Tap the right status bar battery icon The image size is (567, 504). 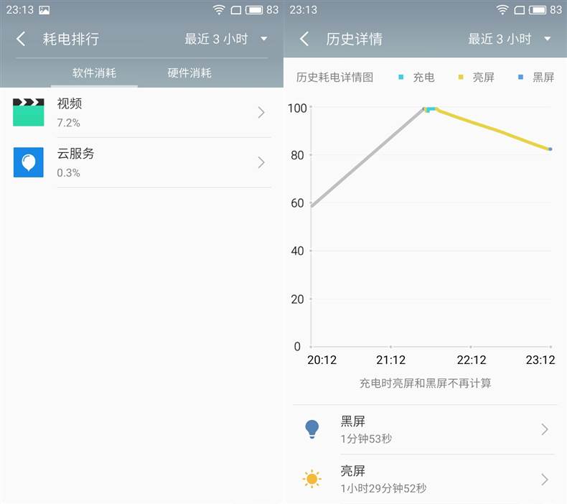click(538, 10)
